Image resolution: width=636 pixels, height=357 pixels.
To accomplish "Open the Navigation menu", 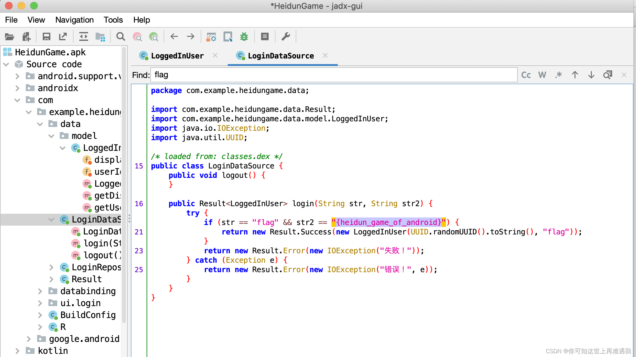I will tap(74, 20).
